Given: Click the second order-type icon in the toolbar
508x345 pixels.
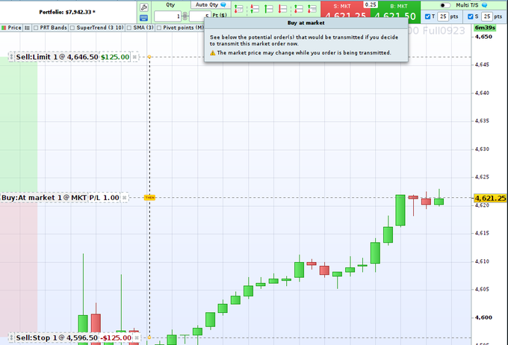Looking at the screenshot, I should (254, 9).
